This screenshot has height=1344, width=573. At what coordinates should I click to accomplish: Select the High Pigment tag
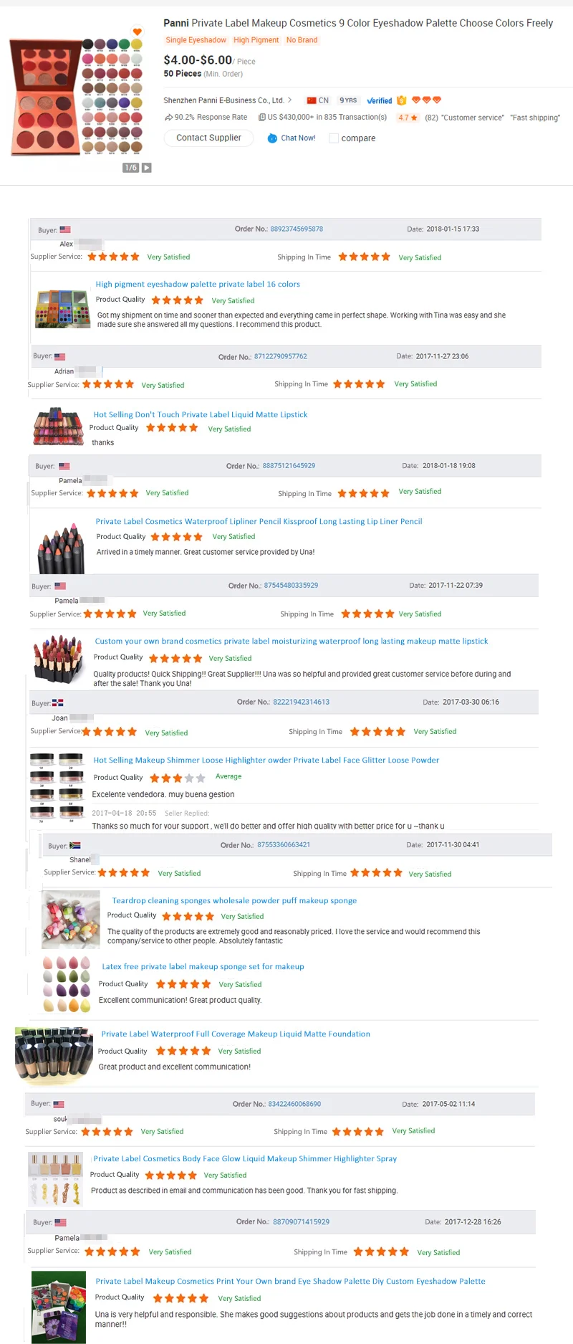256,40
